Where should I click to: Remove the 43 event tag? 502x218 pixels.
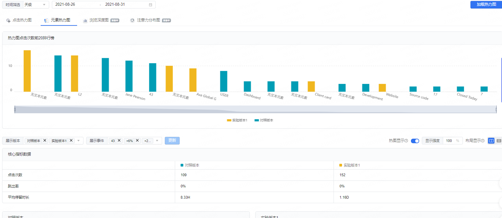point(119,140)
